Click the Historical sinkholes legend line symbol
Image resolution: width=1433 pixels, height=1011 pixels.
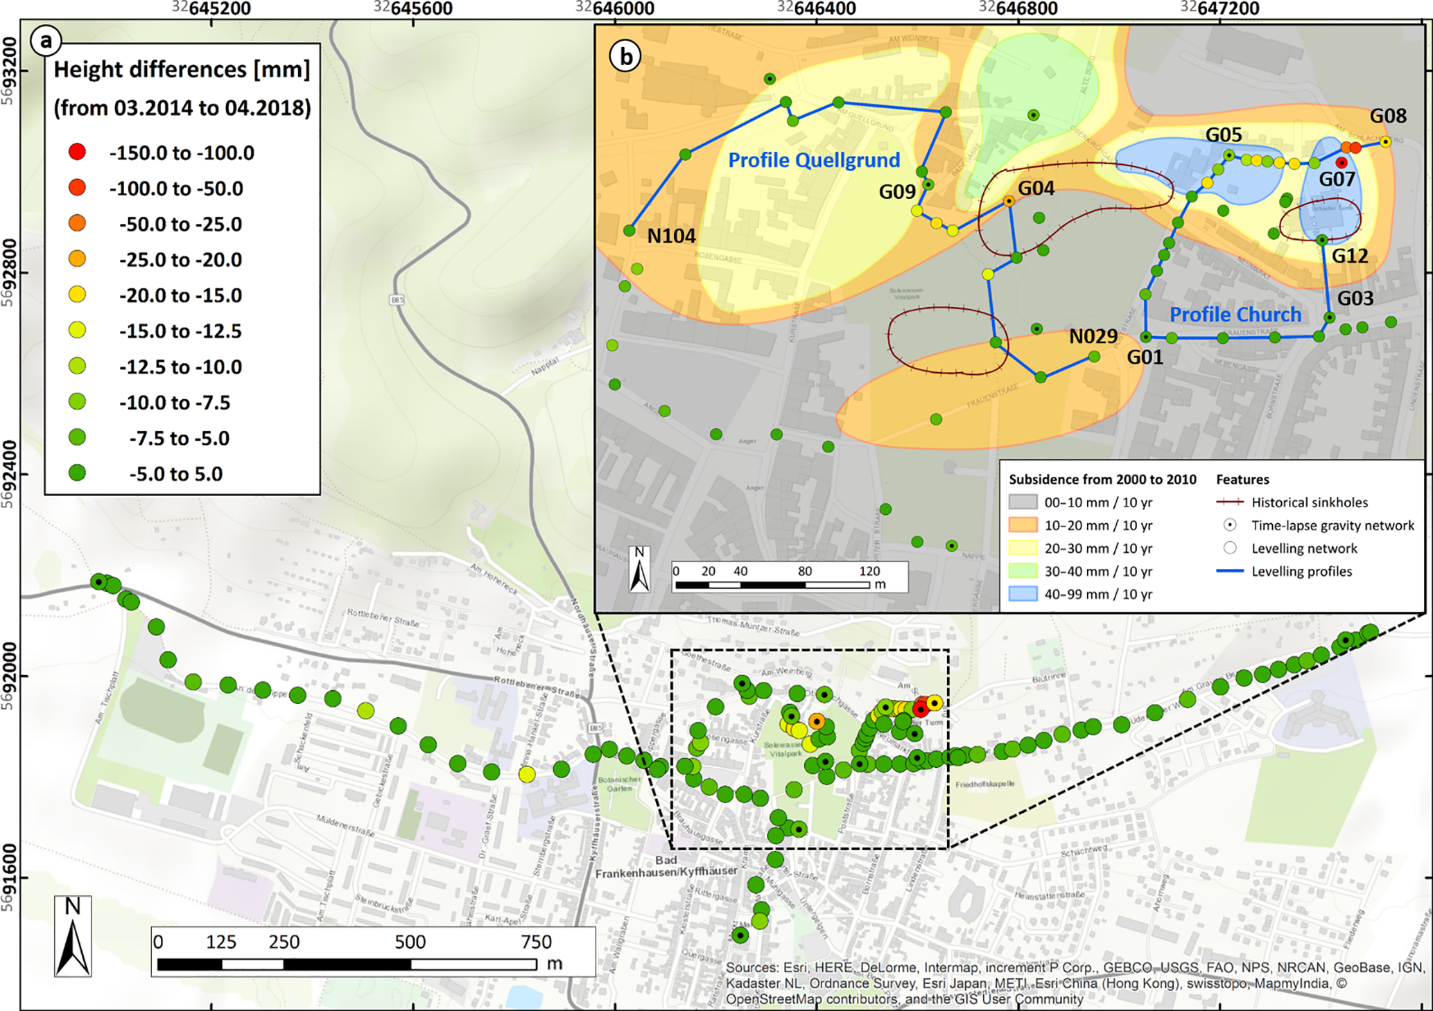coord(1230,502)
